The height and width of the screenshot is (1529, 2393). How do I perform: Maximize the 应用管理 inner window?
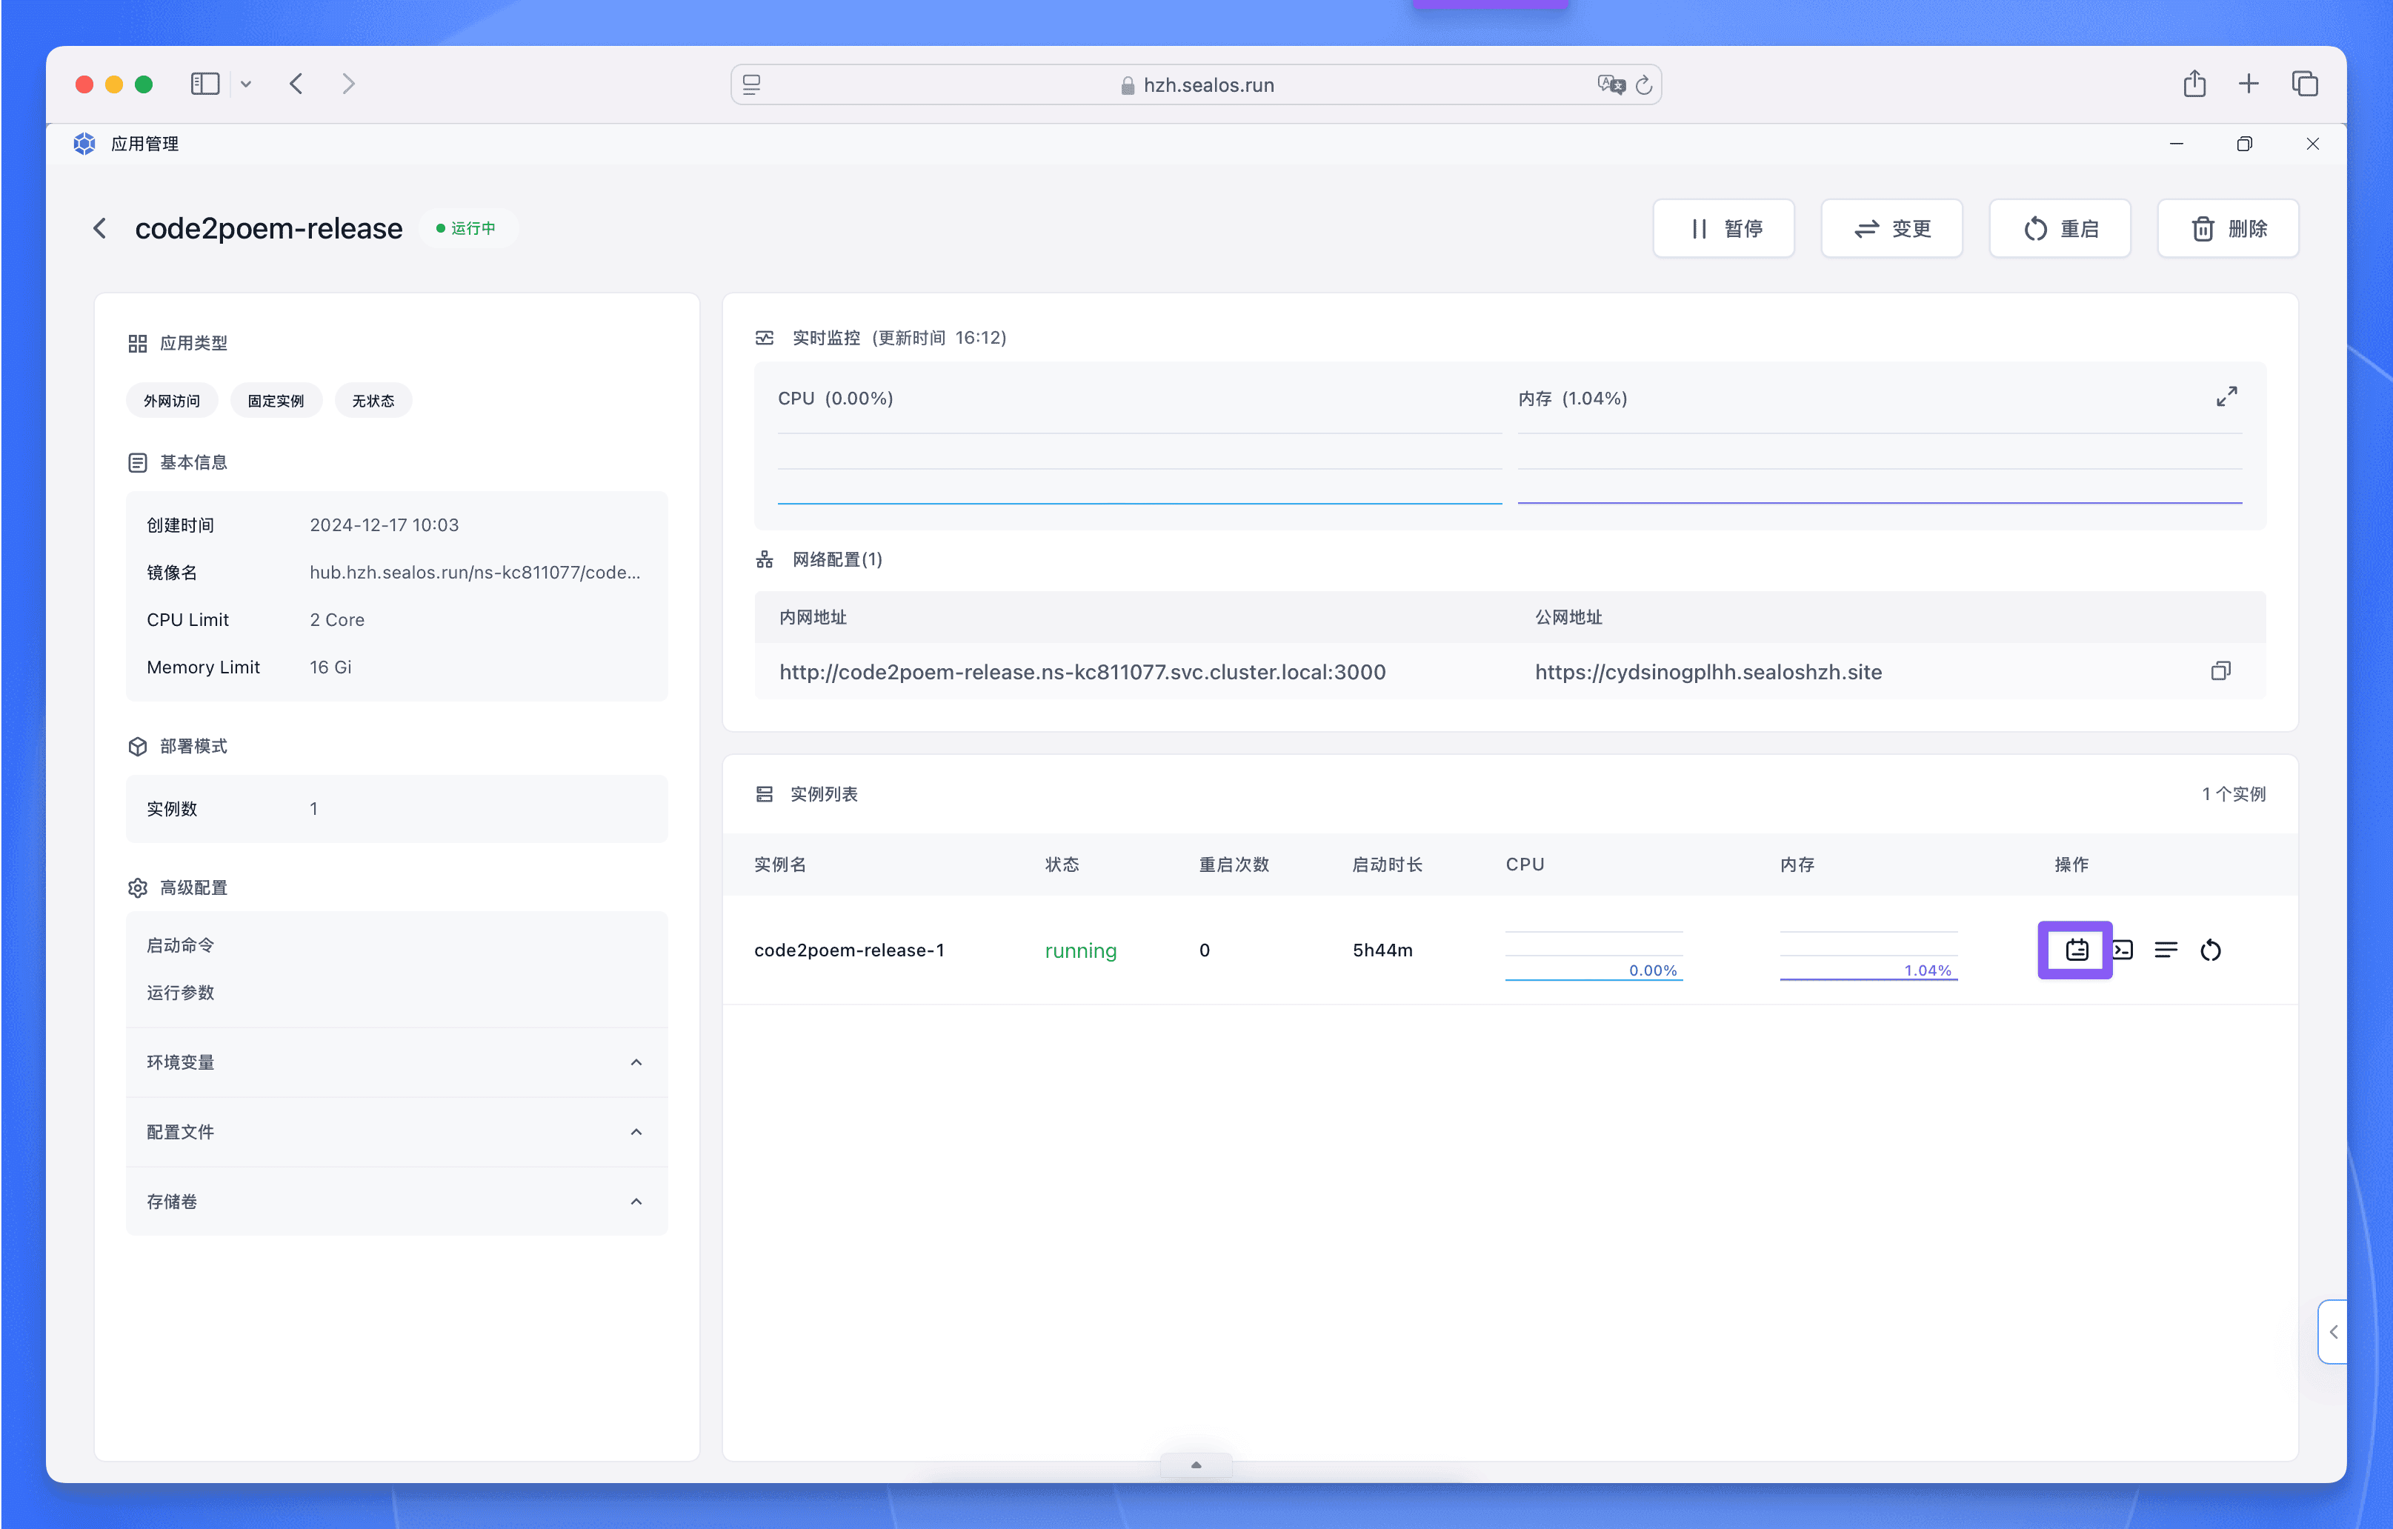click(2244, 144)
